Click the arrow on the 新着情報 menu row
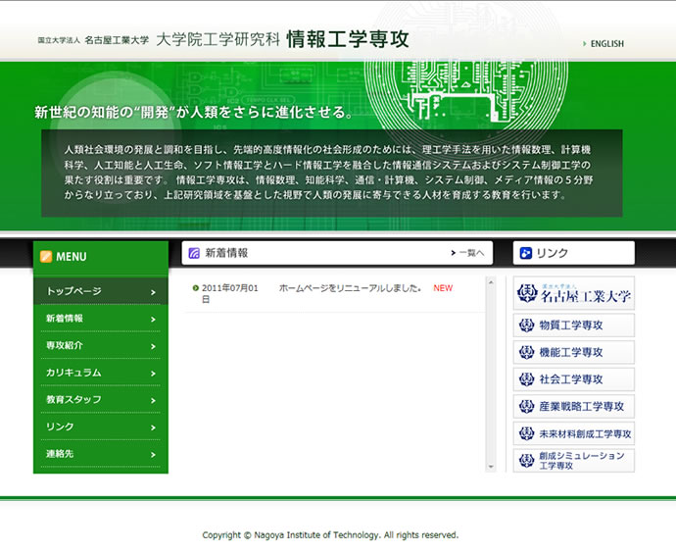 click(x=153, y=320)
